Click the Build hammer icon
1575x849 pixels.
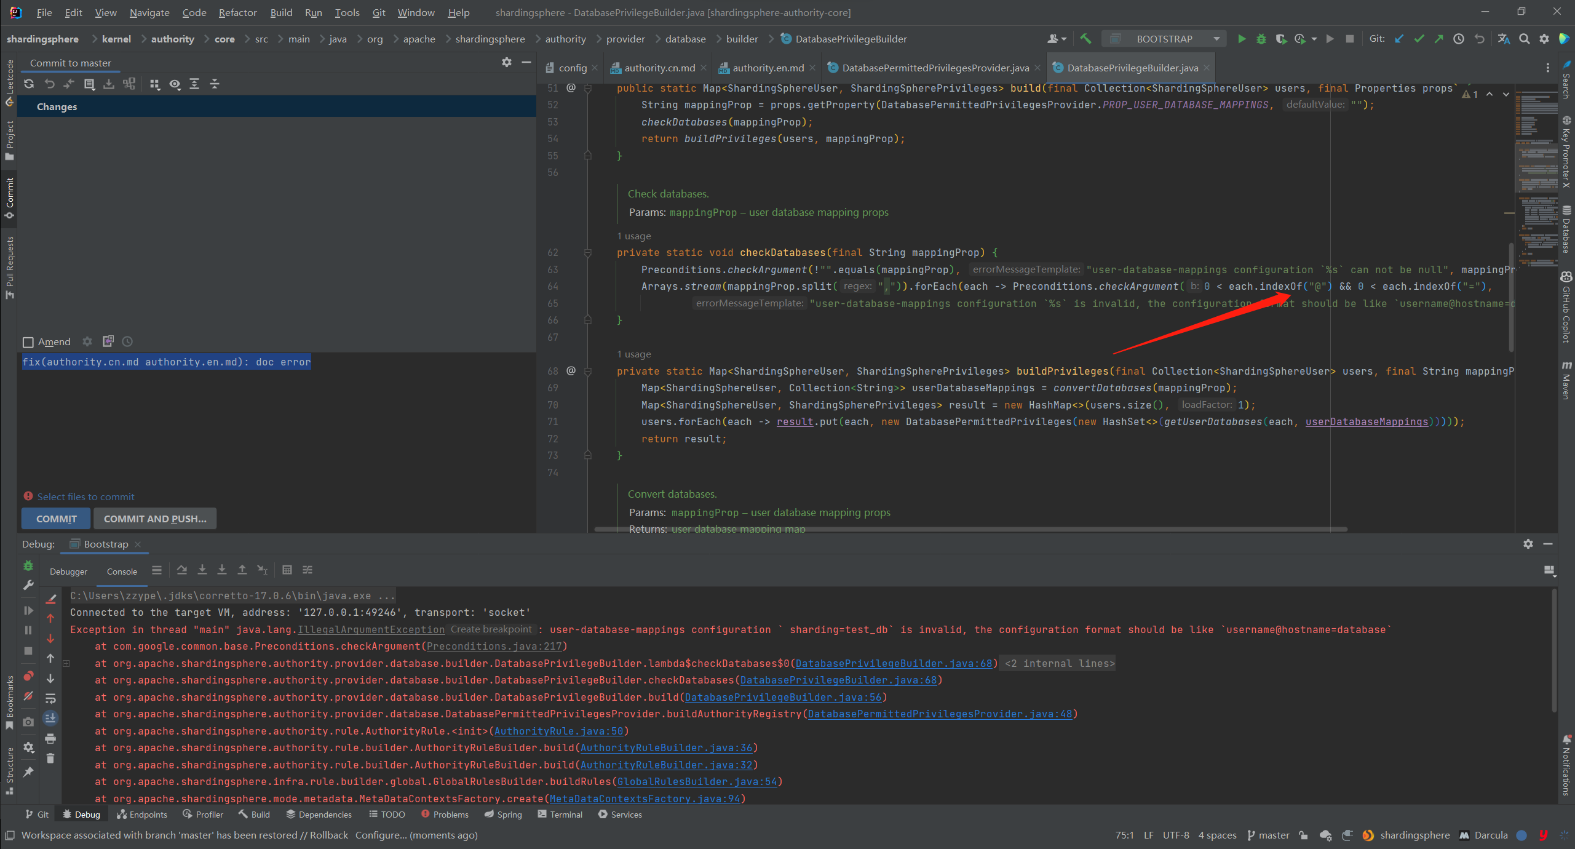[x=1085, y=39]
